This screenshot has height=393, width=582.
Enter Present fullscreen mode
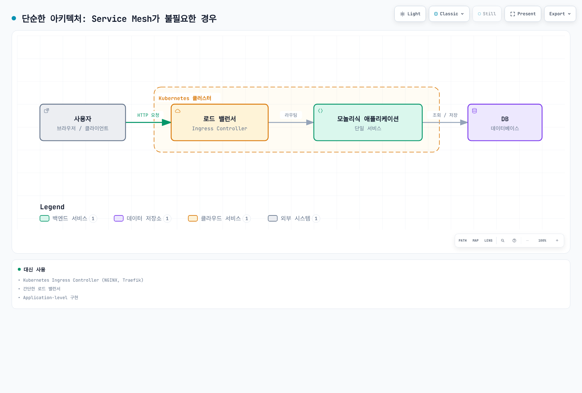(x=523, y=14)
